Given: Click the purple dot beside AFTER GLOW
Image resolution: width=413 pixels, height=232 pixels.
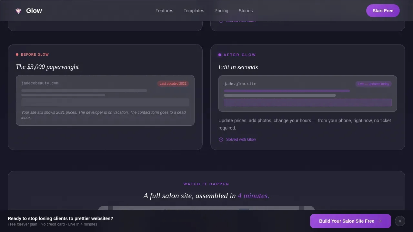Looking at the screenshot, I should click(220, 55).
